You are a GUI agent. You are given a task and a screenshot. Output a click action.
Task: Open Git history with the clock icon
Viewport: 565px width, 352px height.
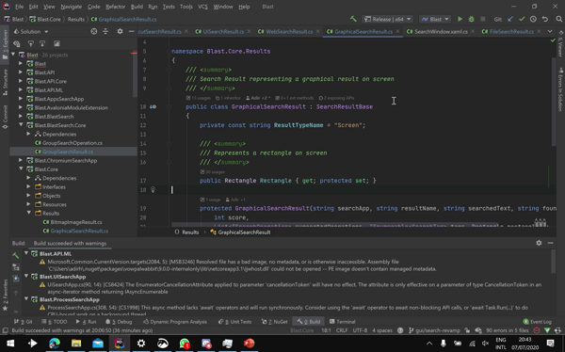(533, 19)
